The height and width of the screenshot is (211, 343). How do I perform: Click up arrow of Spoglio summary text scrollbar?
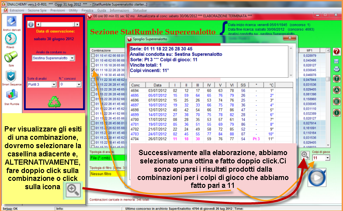[291, 48]
